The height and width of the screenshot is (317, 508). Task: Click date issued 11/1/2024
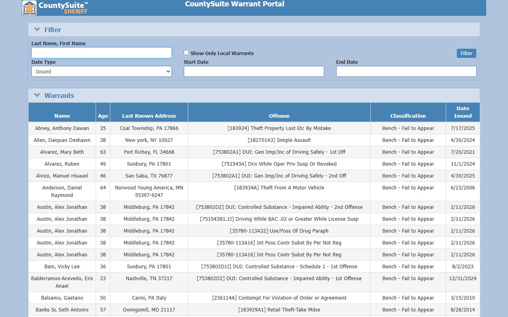[x=463, y=164]
